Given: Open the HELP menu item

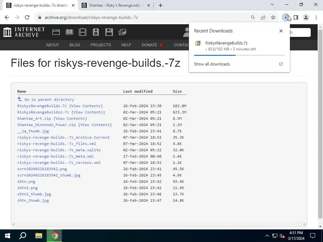Looking at the screenshot, I should click(126, 45).
